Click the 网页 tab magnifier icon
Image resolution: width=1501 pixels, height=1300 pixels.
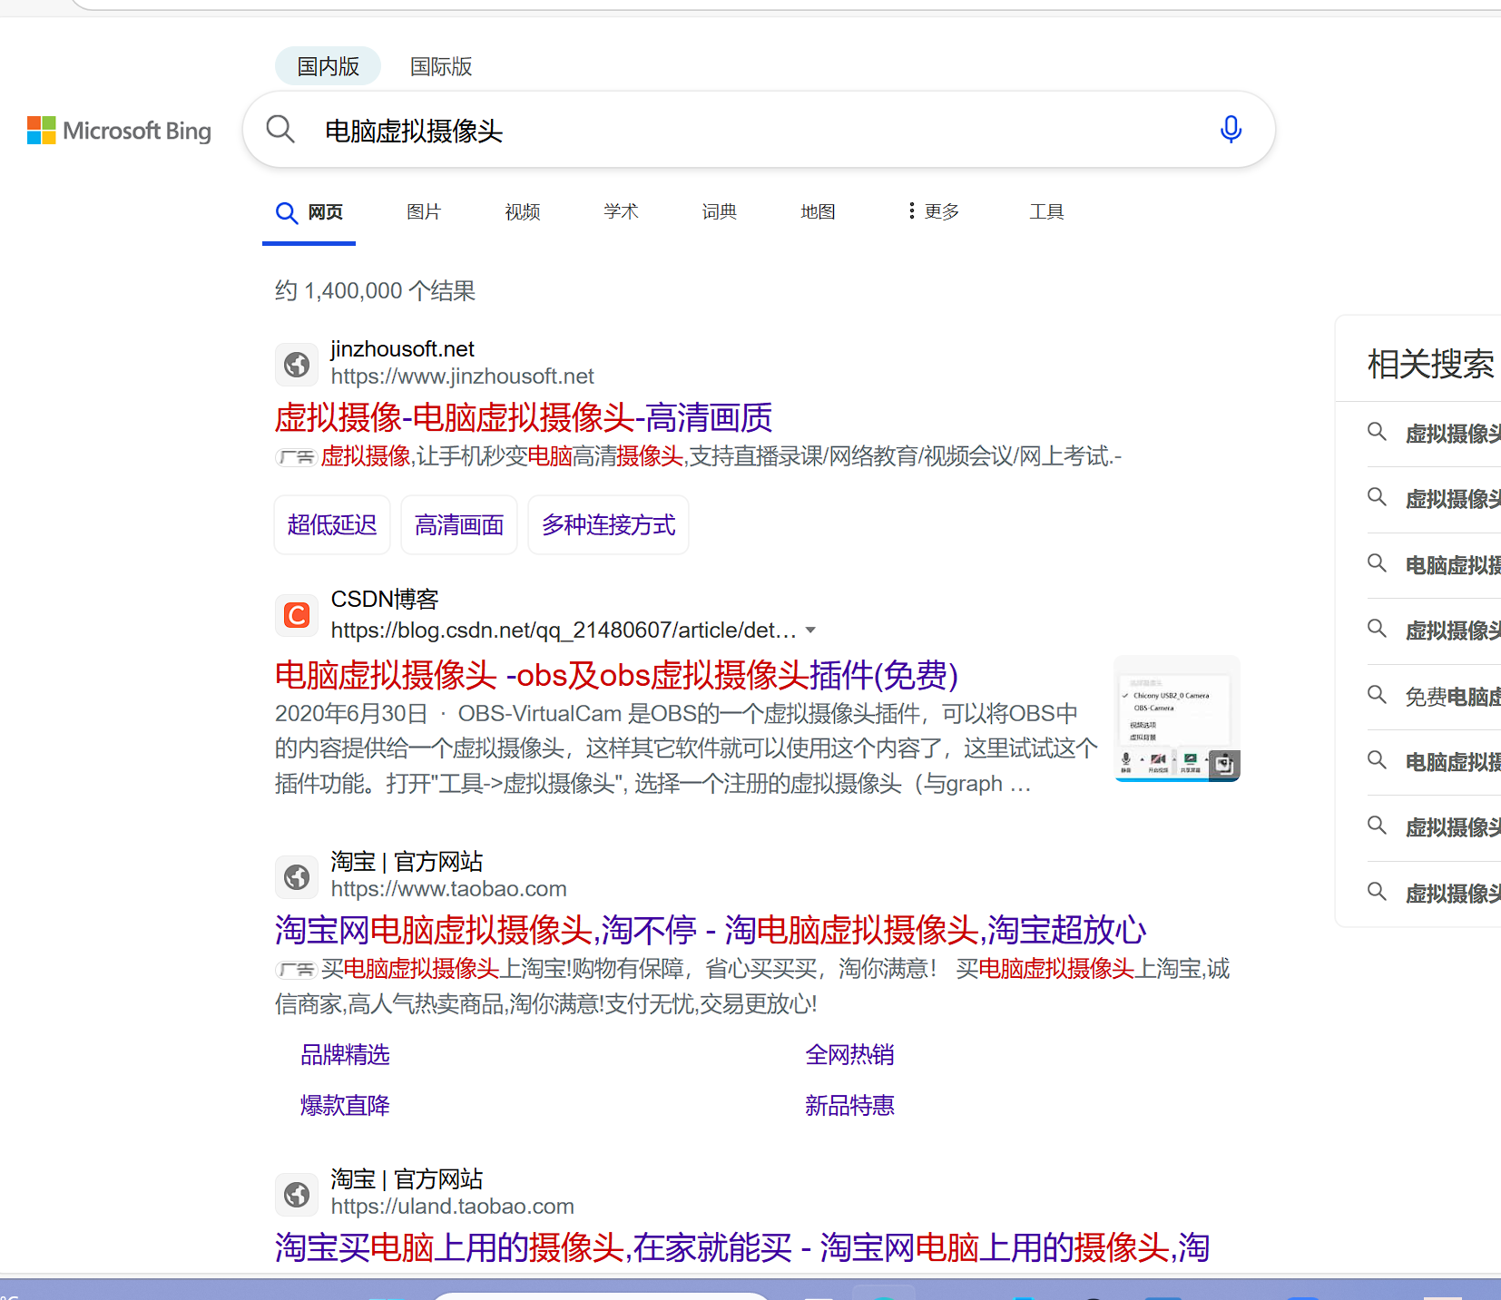click(287, 212)
